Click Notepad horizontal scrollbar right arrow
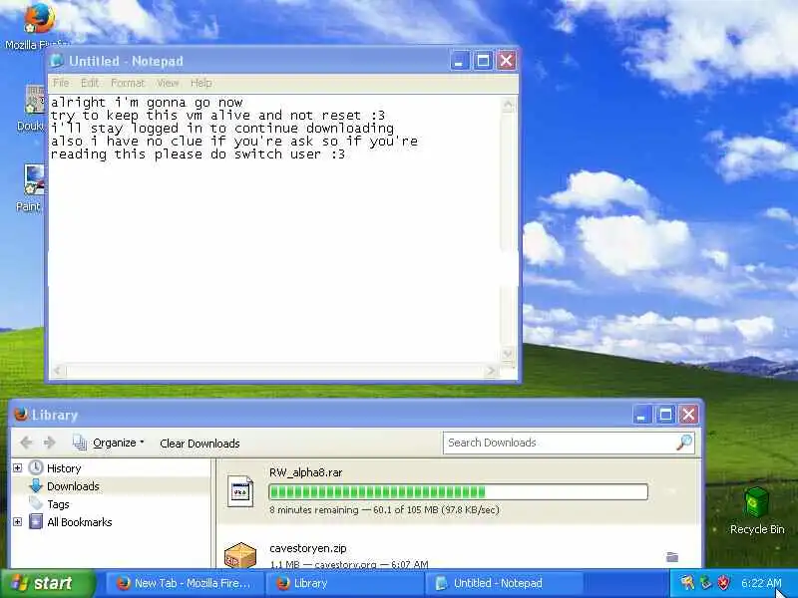Screen dimensions: 798x598 click(x=491, y=371)
